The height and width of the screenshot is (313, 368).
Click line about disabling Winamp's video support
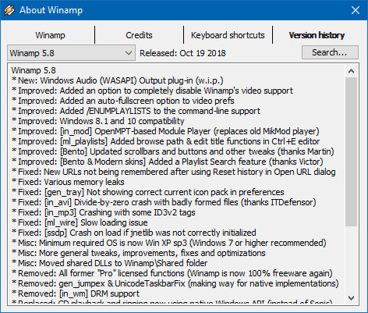(x=152, y=91)
